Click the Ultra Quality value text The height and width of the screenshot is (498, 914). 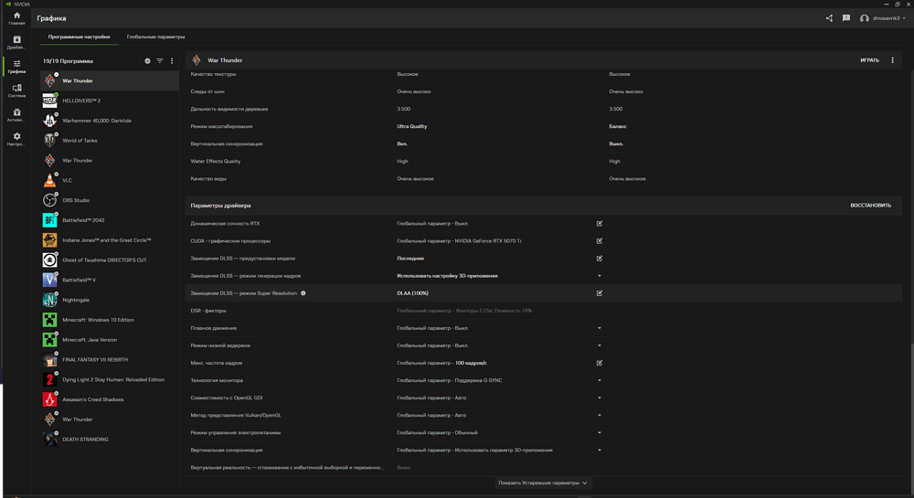point(411,126)
